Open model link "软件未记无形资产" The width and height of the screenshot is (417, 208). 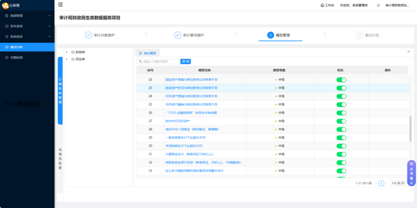point(179,121)
